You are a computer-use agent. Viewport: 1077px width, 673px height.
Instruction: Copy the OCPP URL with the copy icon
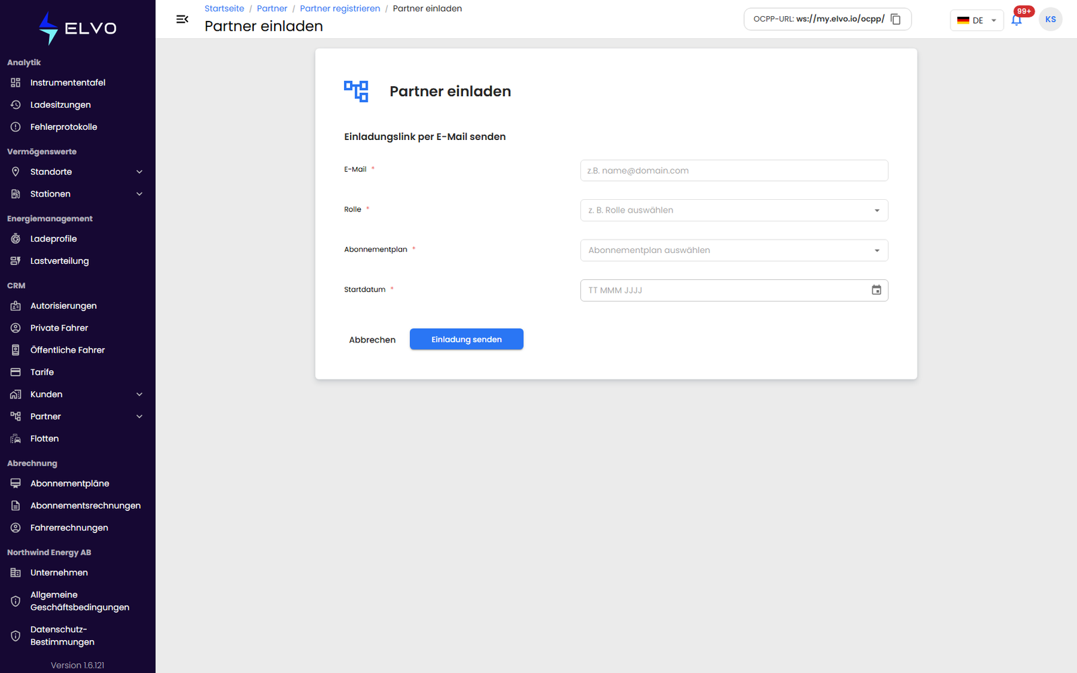click(895, 20)
